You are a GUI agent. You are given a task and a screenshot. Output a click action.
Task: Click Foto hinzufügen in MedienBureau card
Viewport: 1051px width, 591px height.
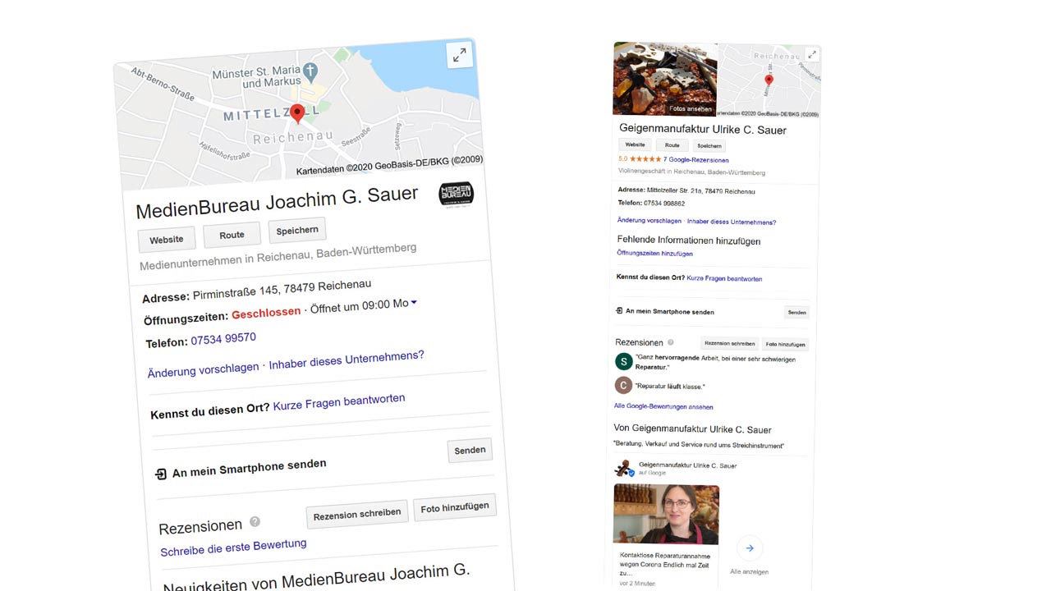(454, 507)
